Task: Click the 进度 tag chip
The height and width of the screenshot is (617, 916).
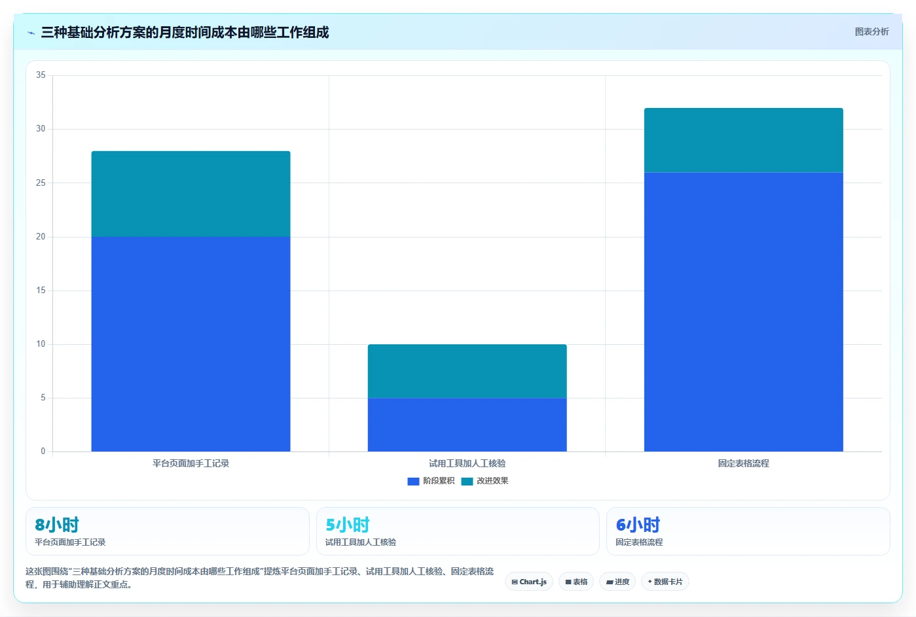Action: click(x=617, y=582)
